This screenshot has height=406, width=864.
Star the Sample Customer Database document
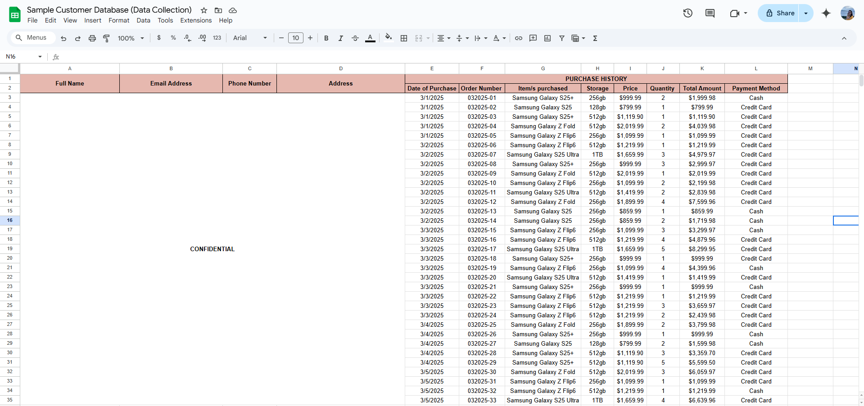204,10
